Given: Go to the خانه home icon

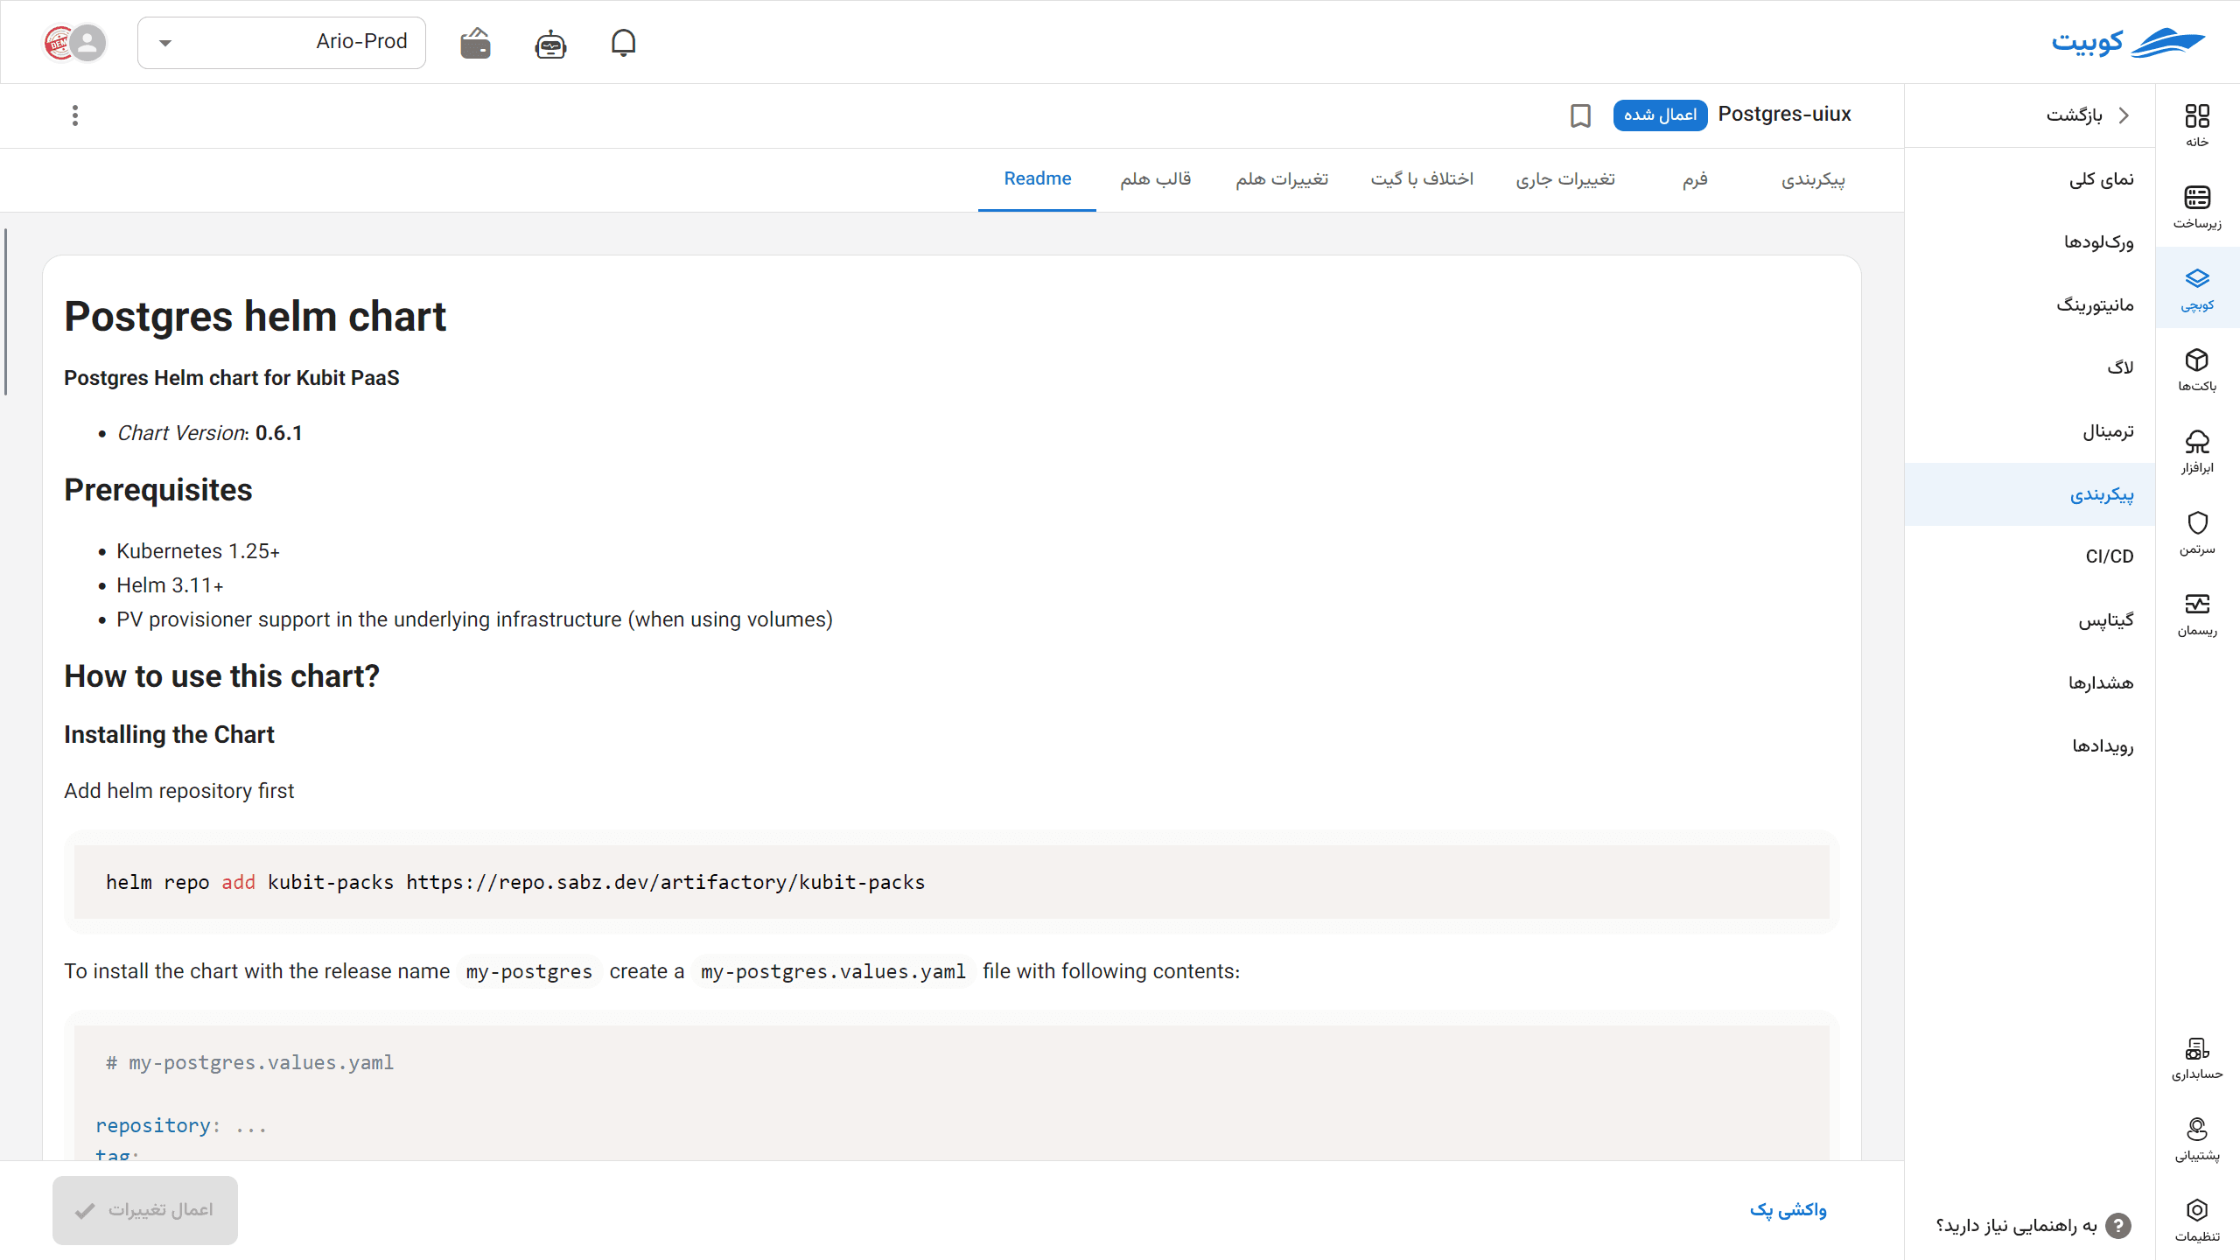Looking at the screenshot, I should 2197,125.
